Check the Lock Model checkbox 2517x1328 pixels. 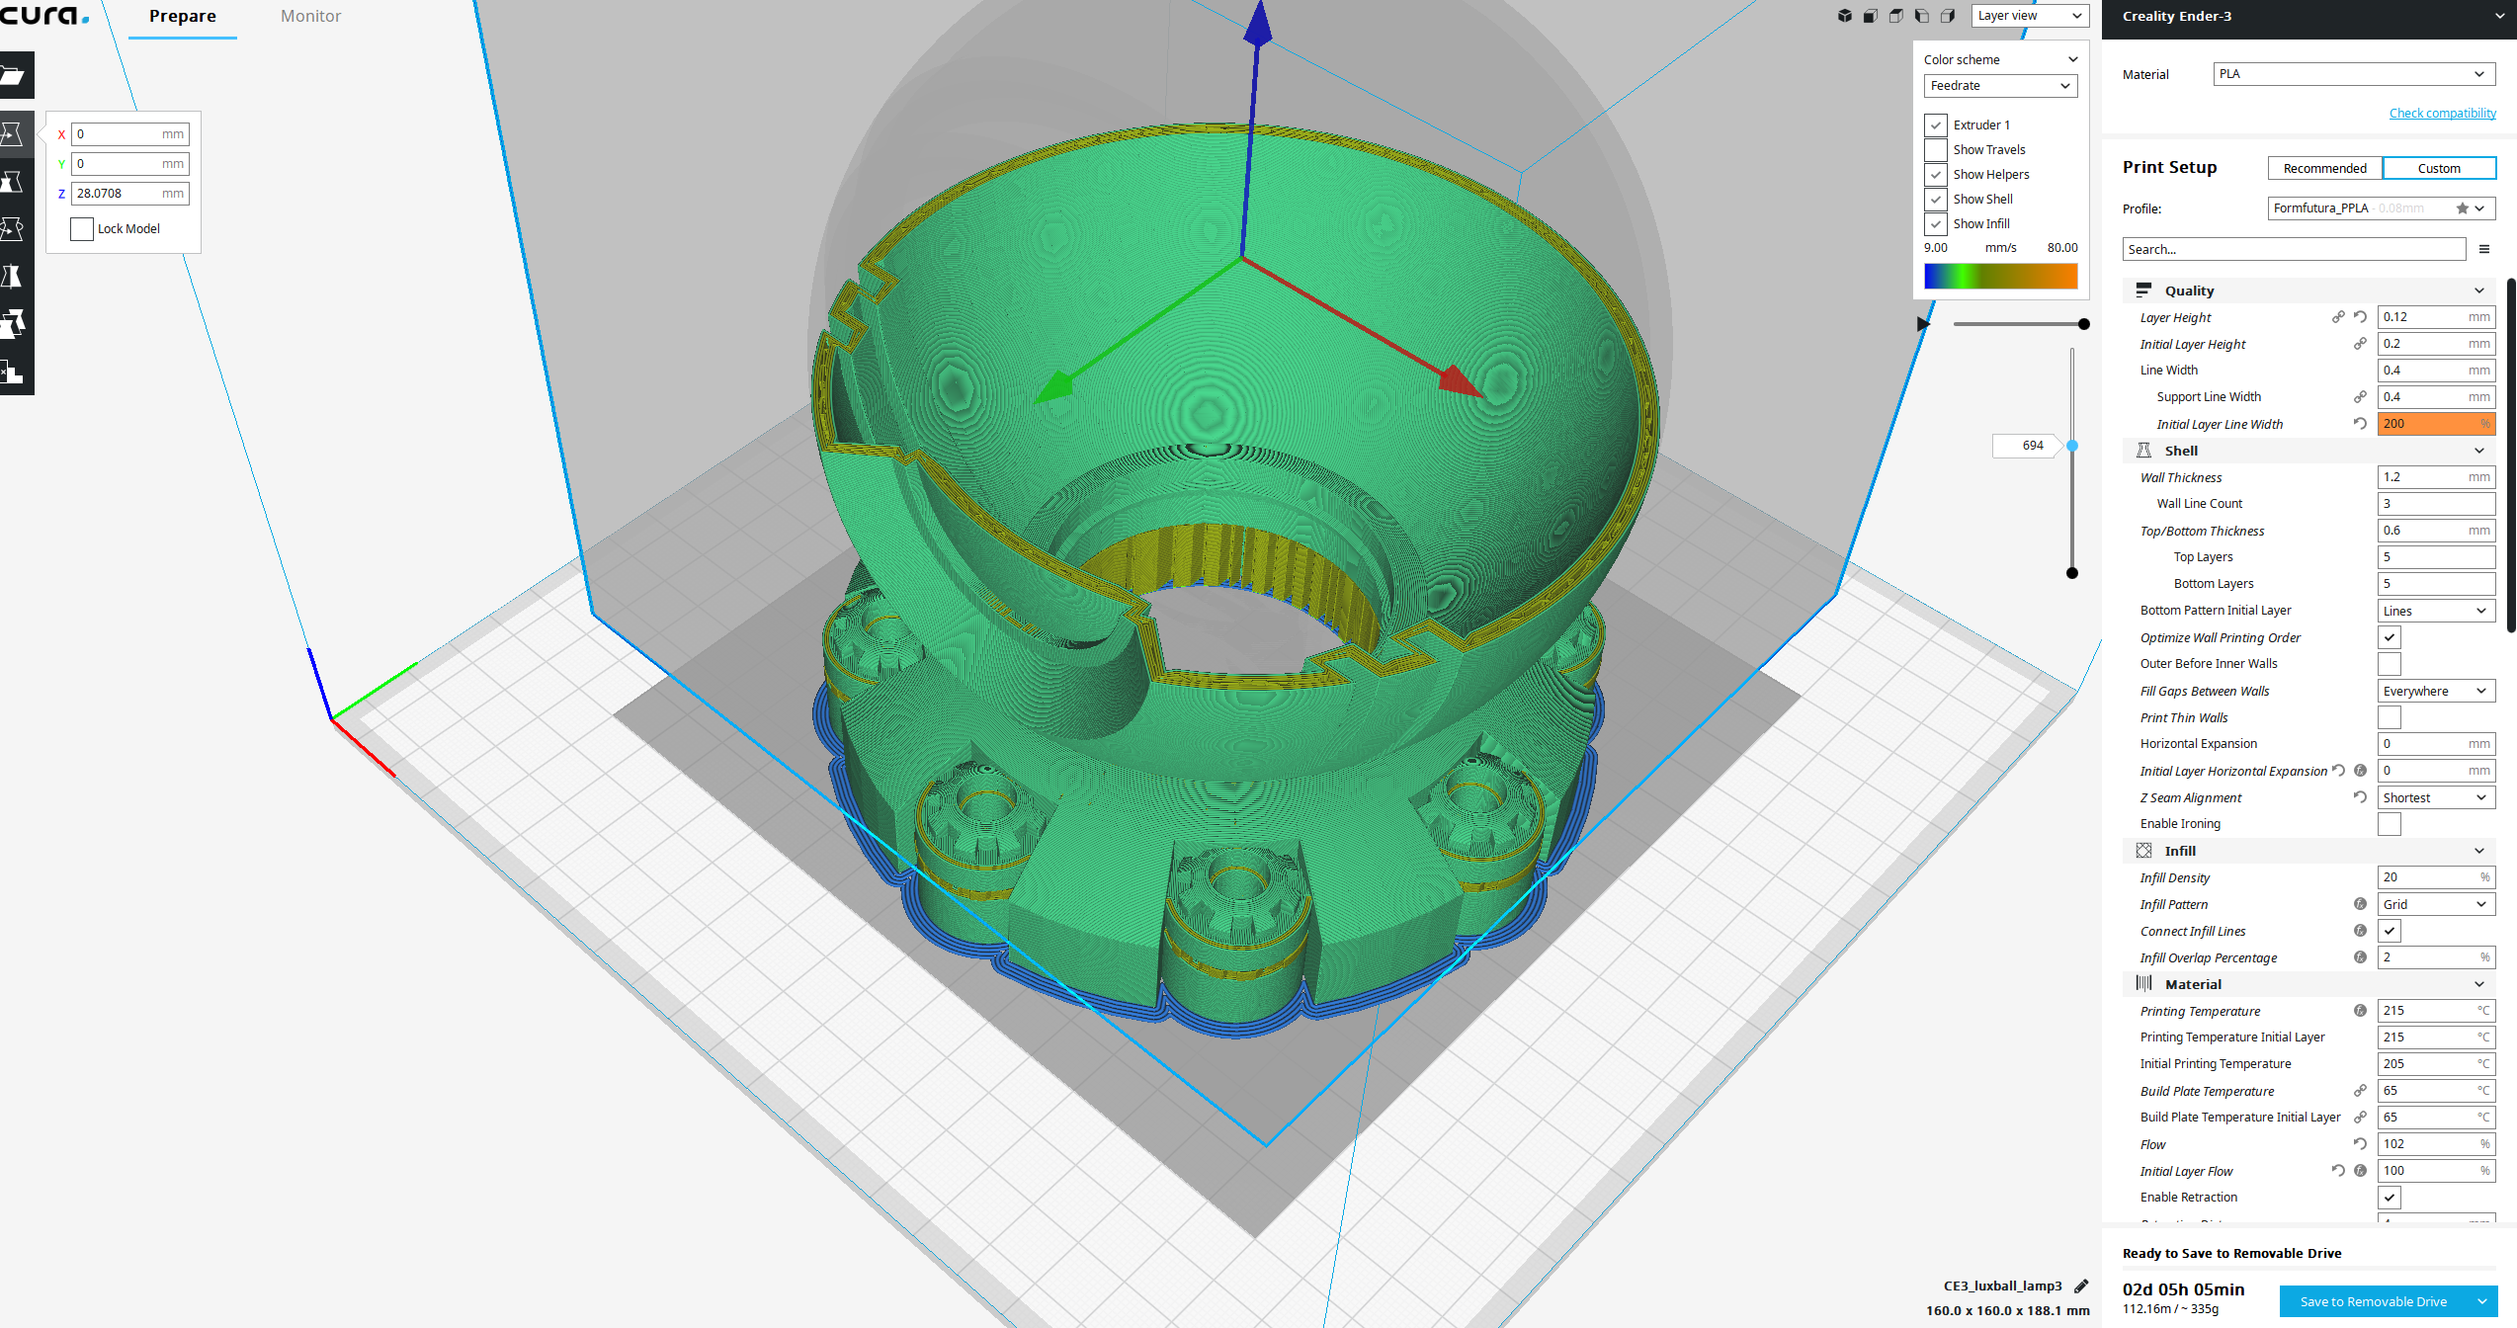click(x=82, y=229)
